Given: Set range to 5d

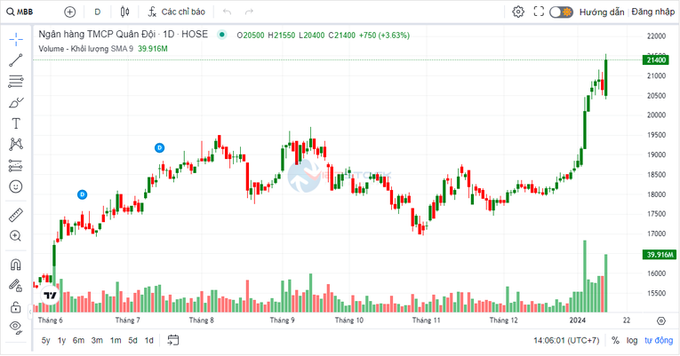Looking at the screenshot, I should [132, 340].
